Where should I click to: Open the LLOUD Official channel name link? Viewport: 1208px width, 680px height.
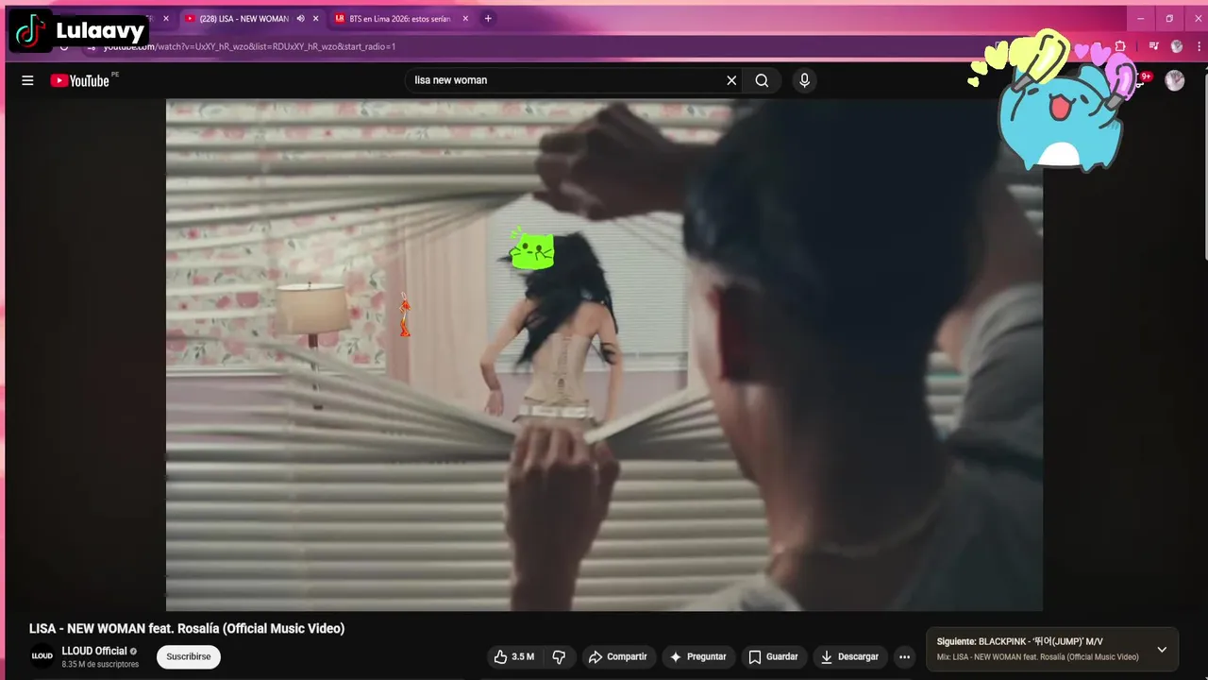94,651
